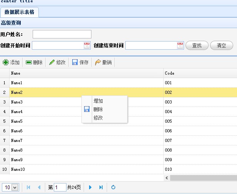The height and width of the screenshot is (195, 237).
Task: Open calendar for 创建开始时间 field
Action: 87,45
